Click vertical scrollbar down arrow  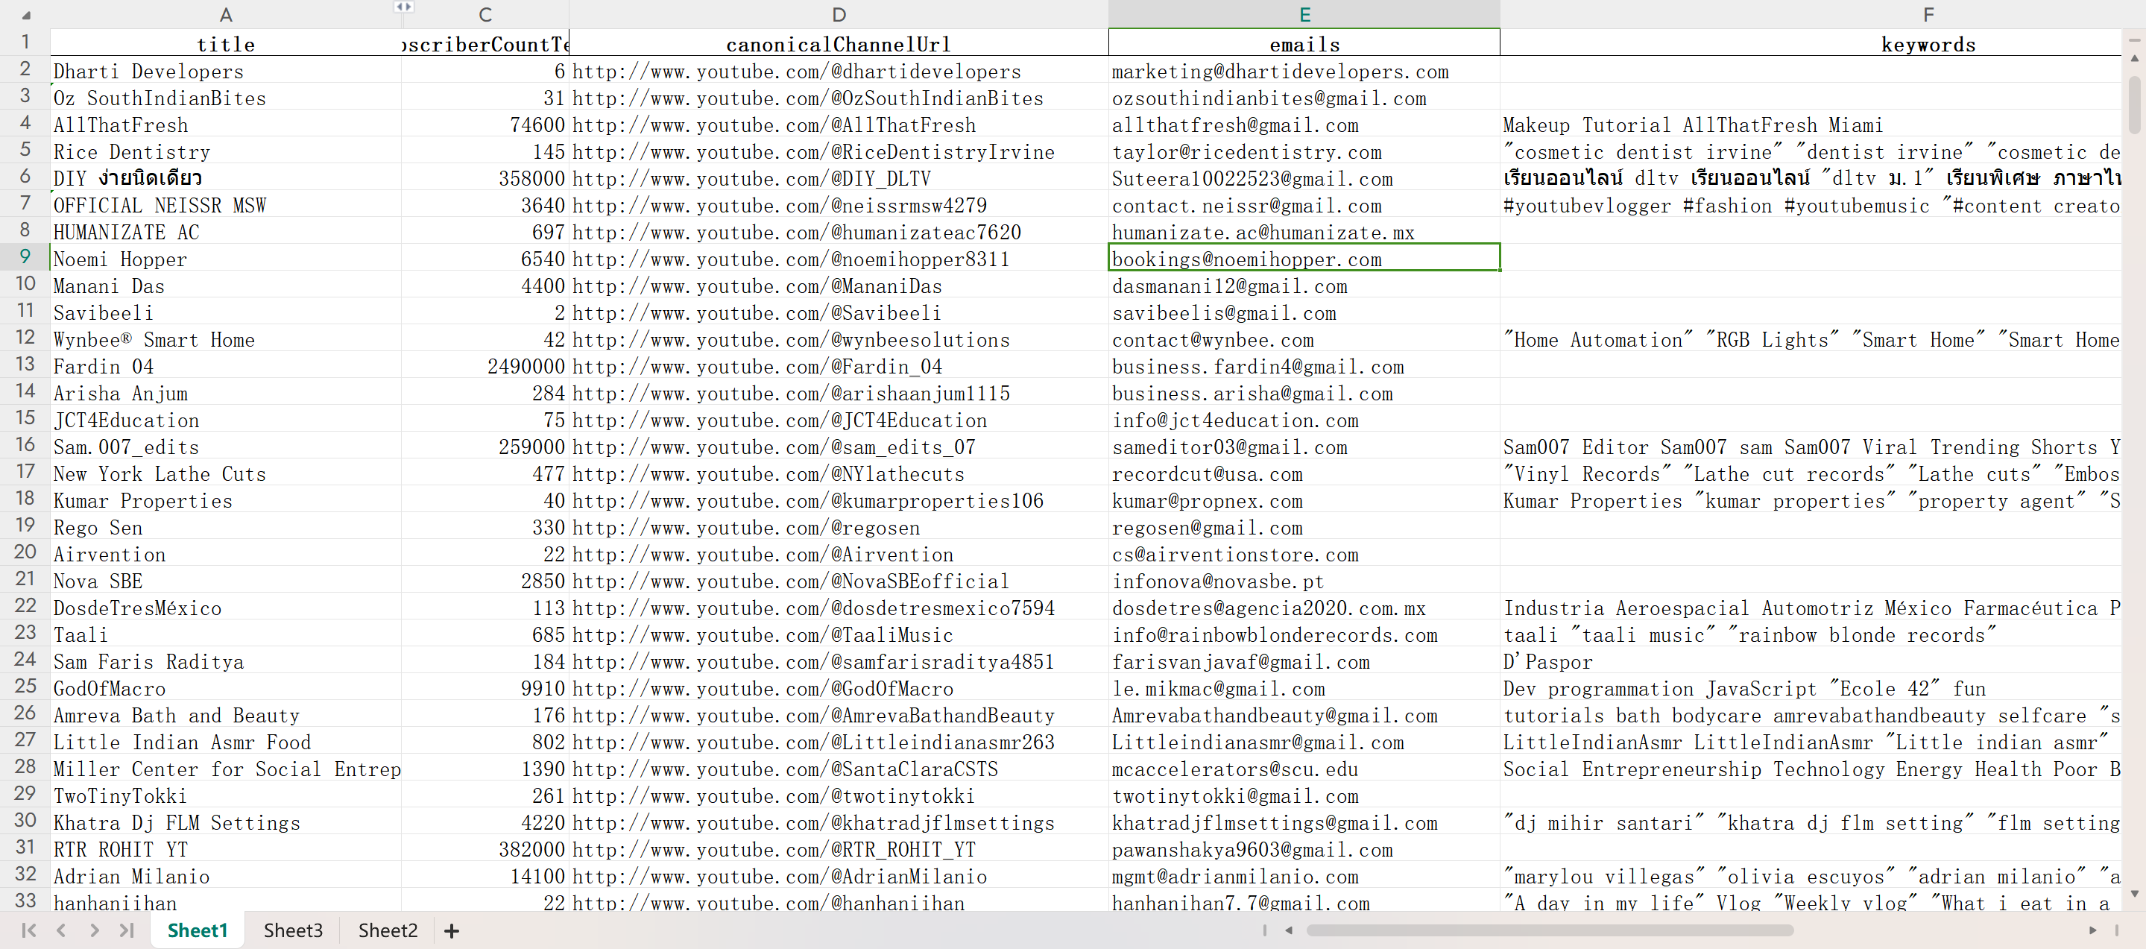2134,894
